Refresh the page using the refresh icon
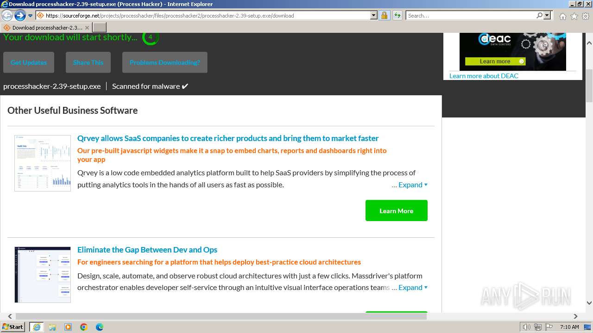593x333 pixels. tap(397, 16)
